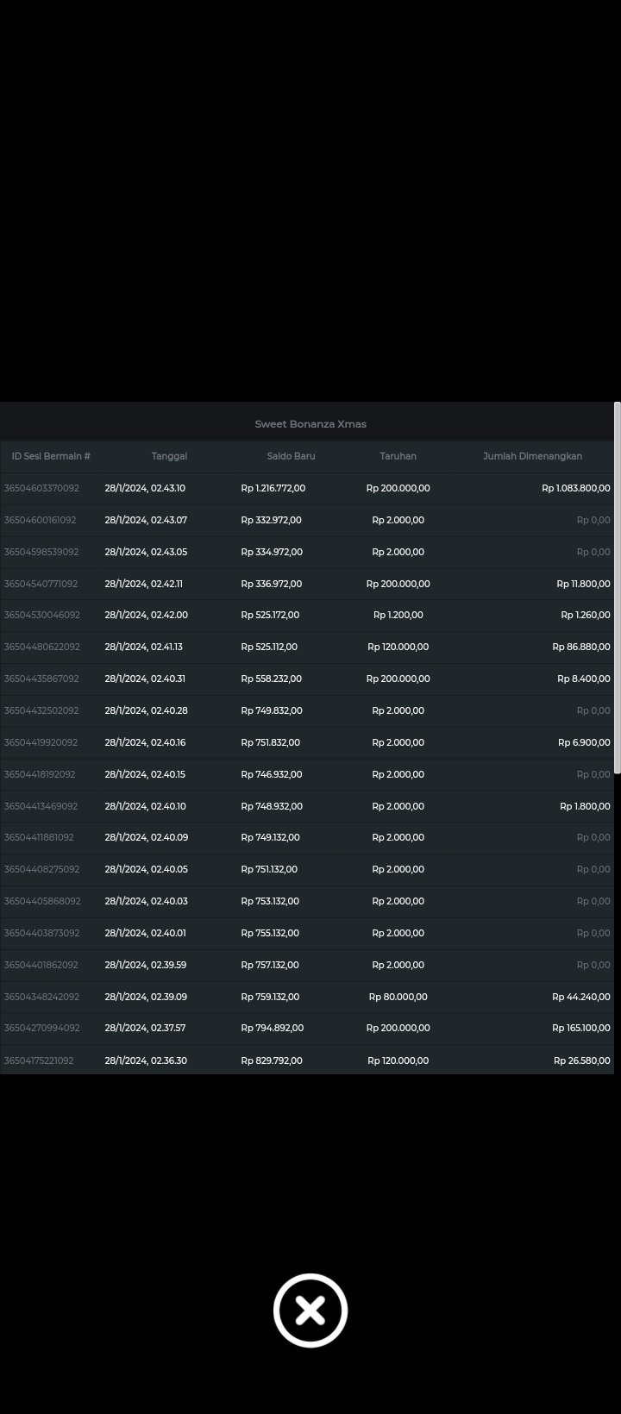The image size is (621, 1414).
Task: Open session ID 36504540771092
Action: tap(41, 584)
